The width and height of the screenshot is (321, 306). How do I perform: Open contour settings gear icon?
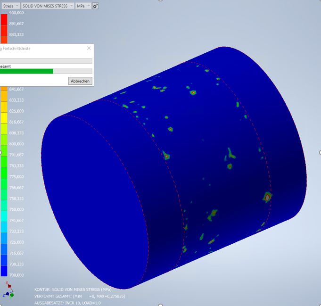point(95,6)
